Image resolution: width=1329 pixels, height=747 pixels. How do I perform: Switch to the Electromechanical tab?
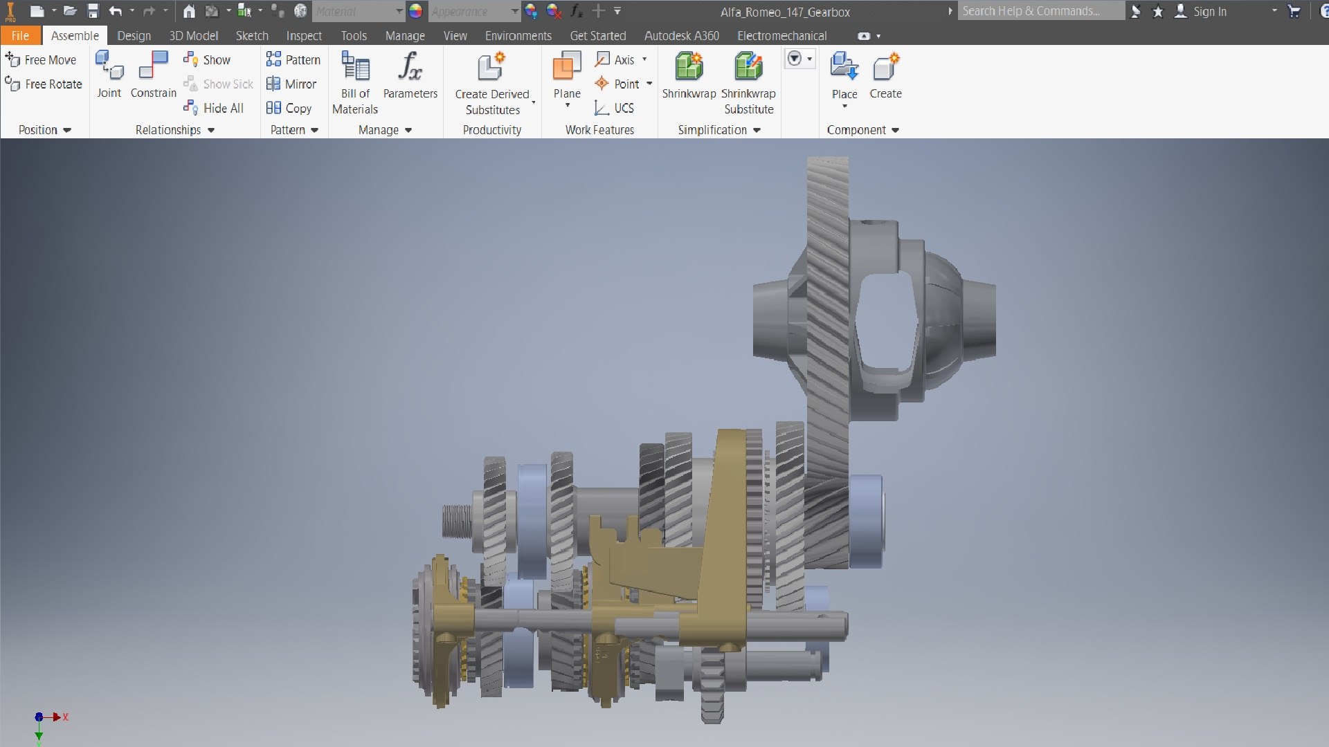781,36
